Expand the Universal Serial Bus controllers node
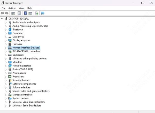Screen dimensions: 155x113 tap(6, 102)
